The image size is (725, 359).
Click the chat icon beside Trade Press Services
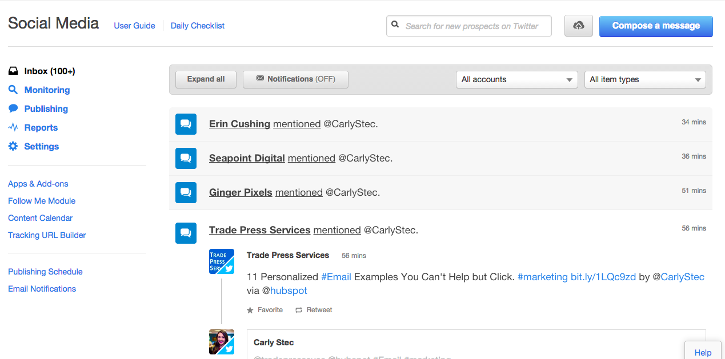tap(186, 233)
